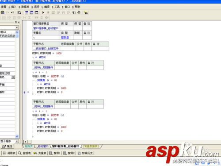Click the equal-width sizing icon
Screen dimensions: 221x166
(37, 18)
